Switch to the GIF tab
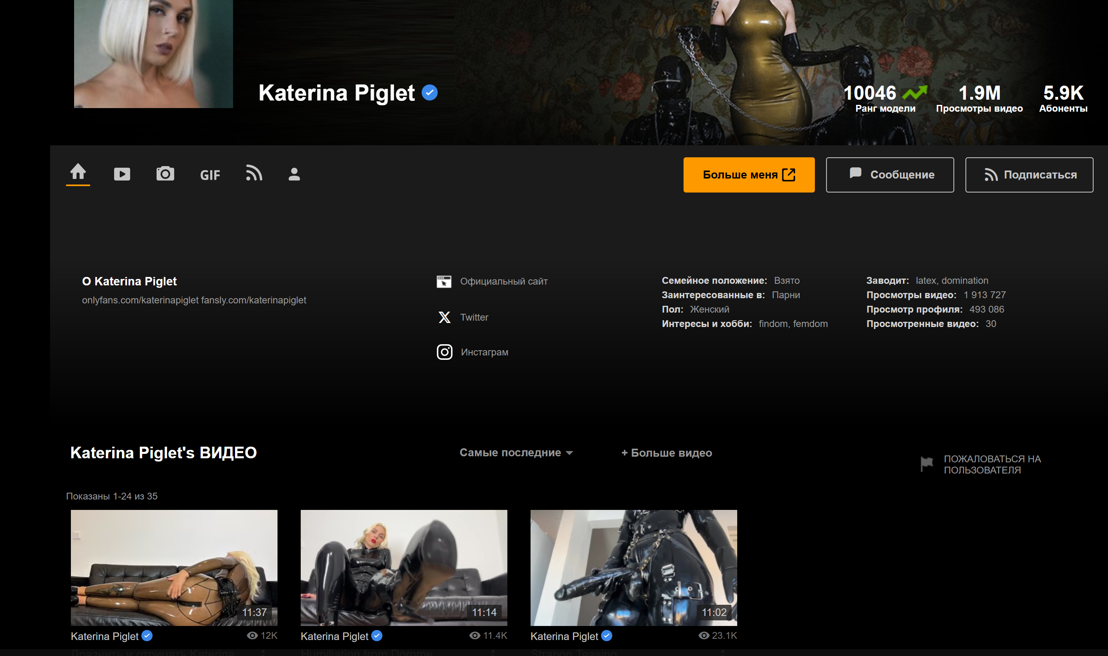Image resolution: width=1108 pixels, height=656 pixels. (x=210, y=175)
